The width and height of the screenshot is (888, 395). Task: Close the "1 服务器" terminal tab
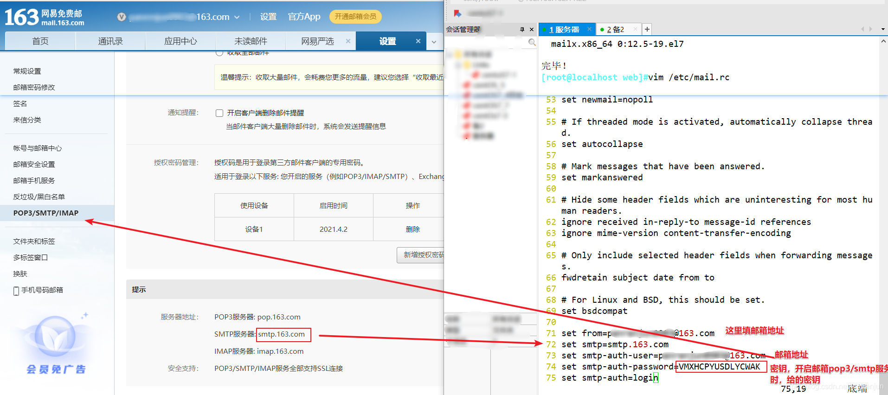pyautogui.click(x=589, y=29)
